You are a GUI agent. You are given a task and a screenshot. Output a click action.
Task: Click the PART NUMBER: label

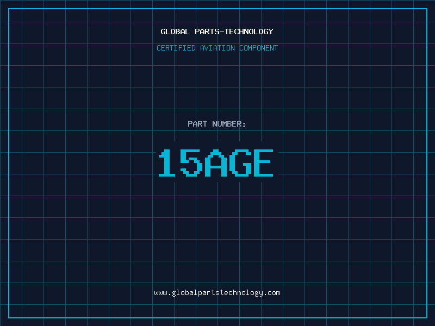point(217,124)
